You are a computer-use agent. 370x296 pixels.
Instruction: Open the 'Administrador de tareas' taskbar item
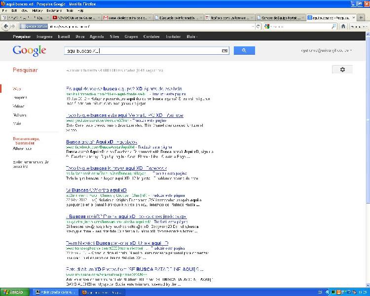click(55, 292)
